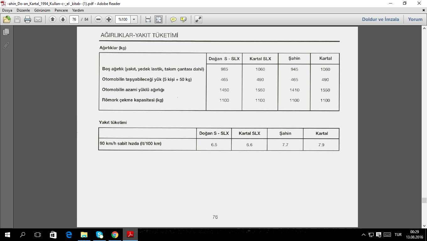The height and width of the screenshot is (241, 427).
Task: Click the page number field
Action: 74,19
